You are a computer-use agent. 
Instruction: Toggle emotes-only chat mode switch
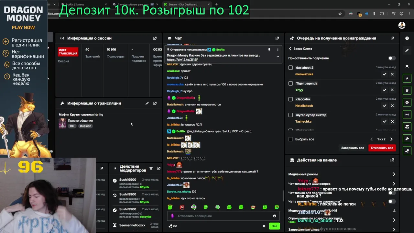[x=391, y=201]
